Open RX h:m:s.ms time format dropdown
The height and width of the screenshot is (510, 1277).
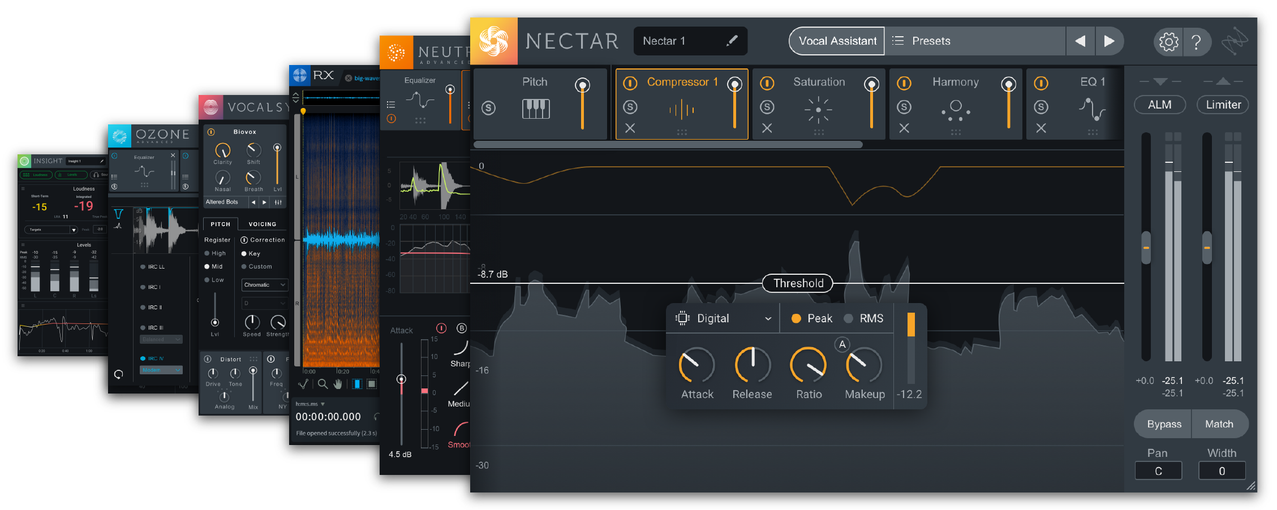pyautogui.click(x=310, y=404)
